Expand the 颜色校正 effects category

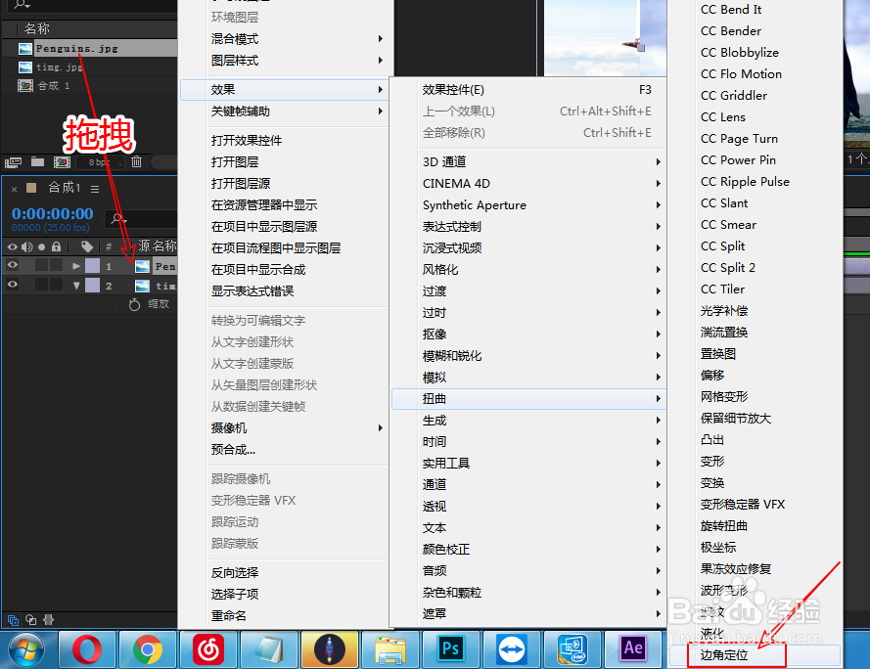pyautogui.click(x=528, y=549)
